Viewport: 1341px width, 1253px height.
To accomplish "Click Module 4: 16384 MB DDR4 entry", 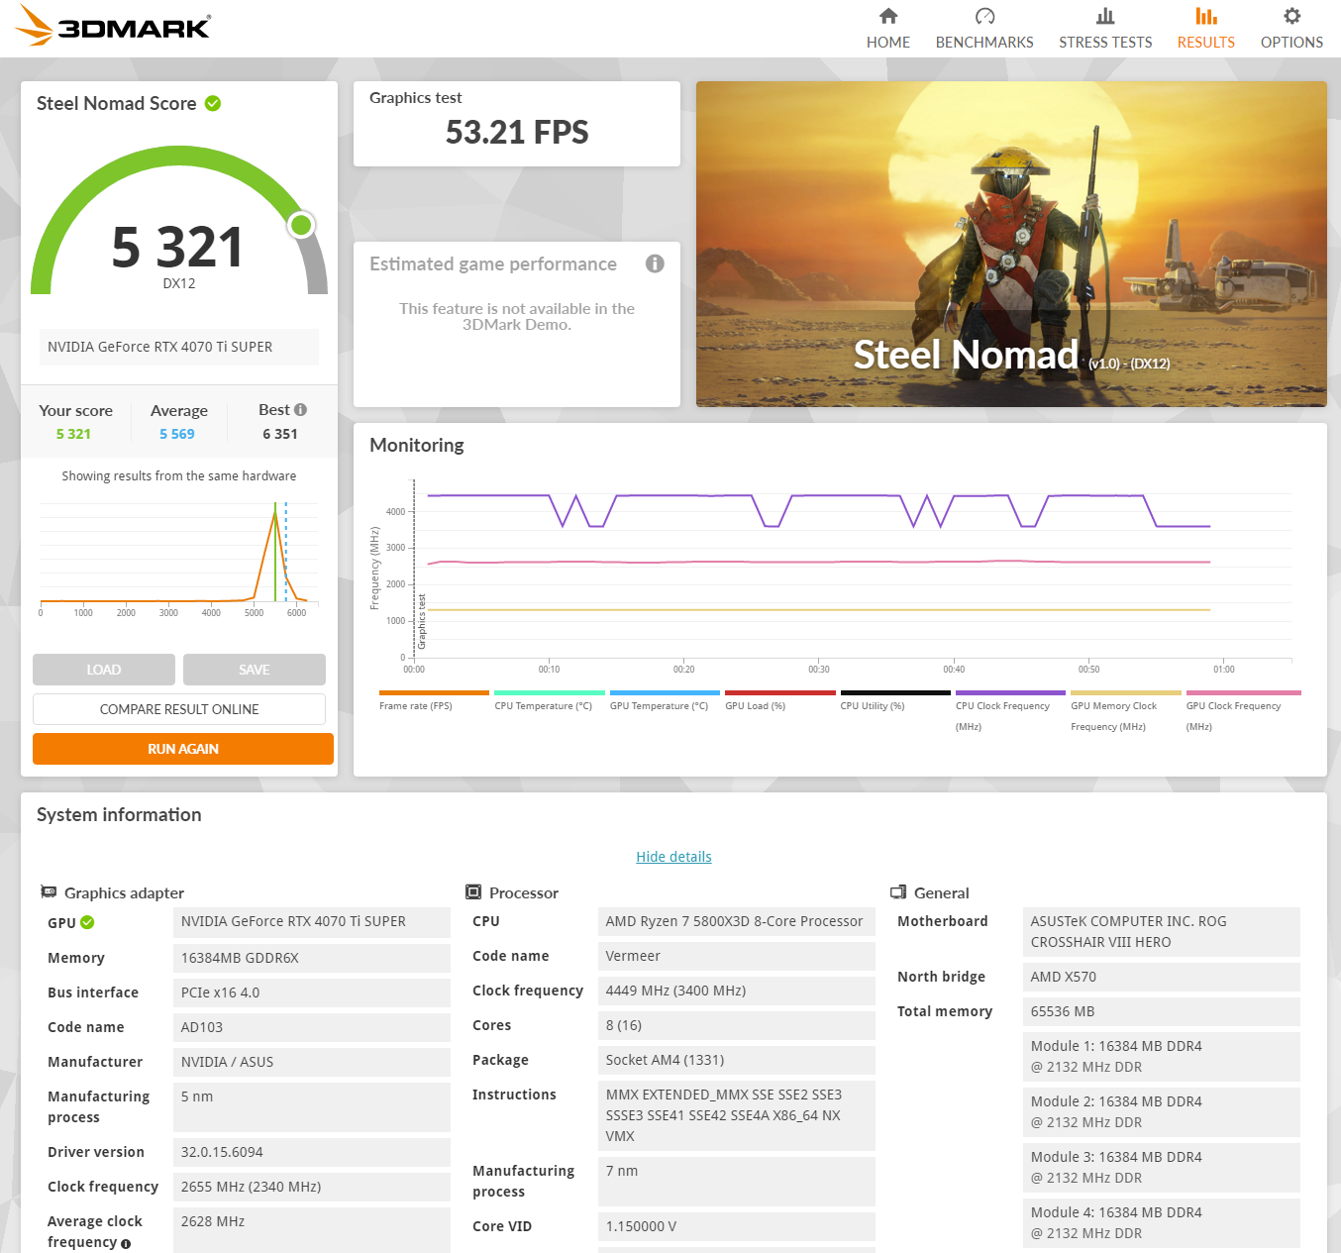I will [x=1162, y=1223].
